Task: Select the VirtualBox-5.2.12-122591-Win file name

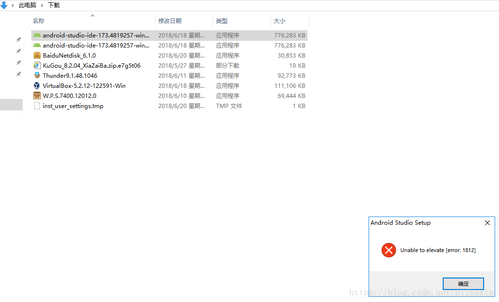Action: coord(84,86)
